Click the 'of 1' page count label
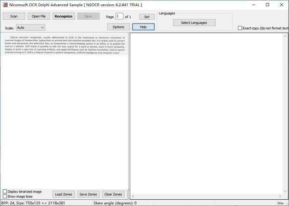 128,17
